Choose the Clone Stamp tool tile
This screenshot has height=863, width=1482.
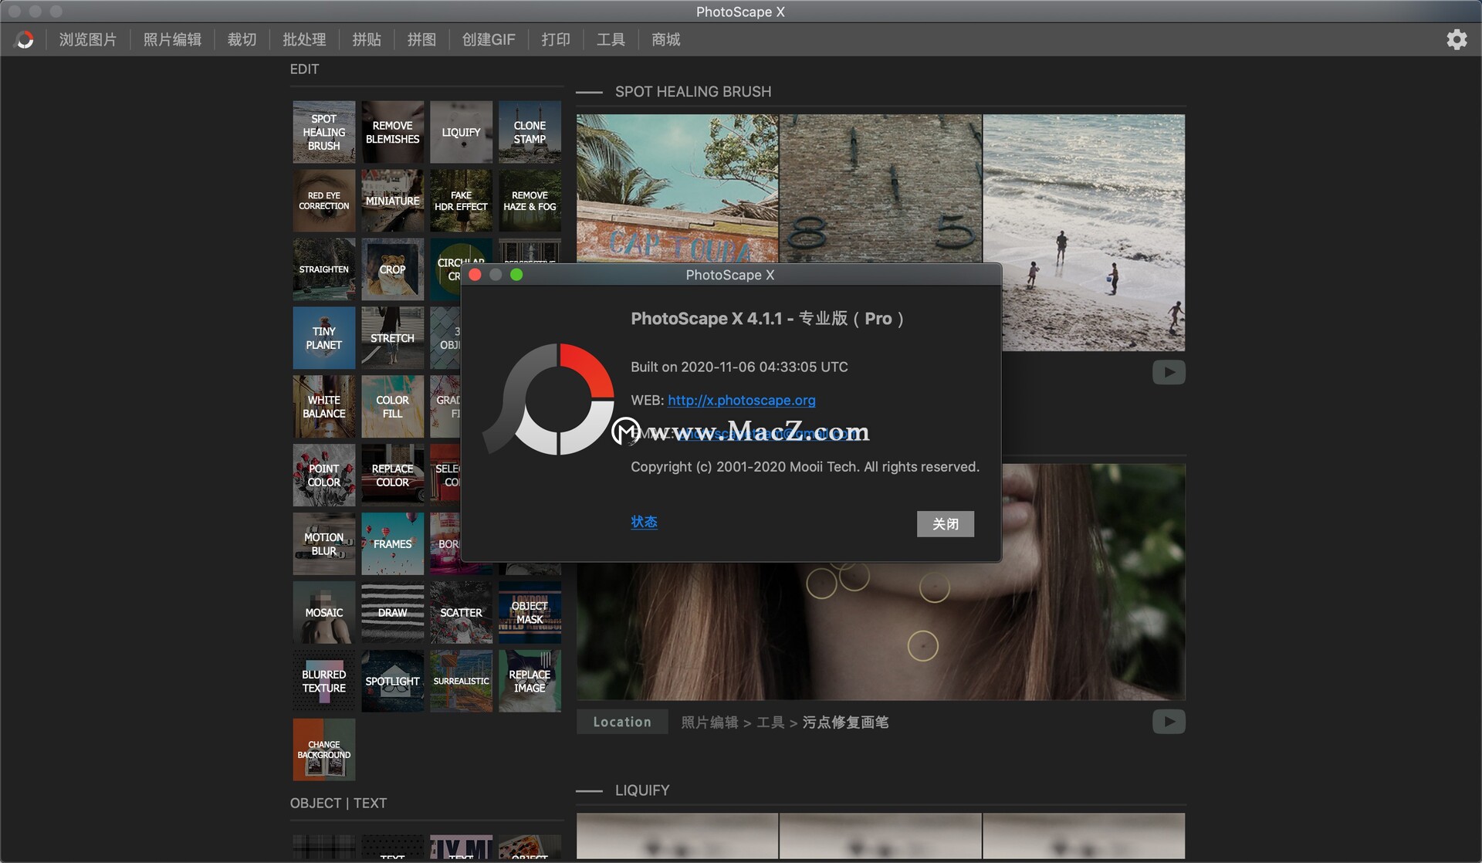(x=530, y=132)
